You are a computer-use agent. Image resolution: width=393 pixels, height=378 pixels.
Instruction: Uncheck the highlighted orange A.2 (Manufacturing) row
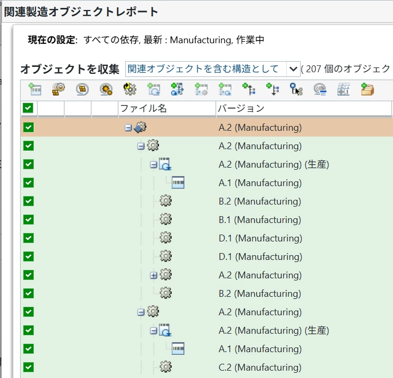[x=29, y=128]
